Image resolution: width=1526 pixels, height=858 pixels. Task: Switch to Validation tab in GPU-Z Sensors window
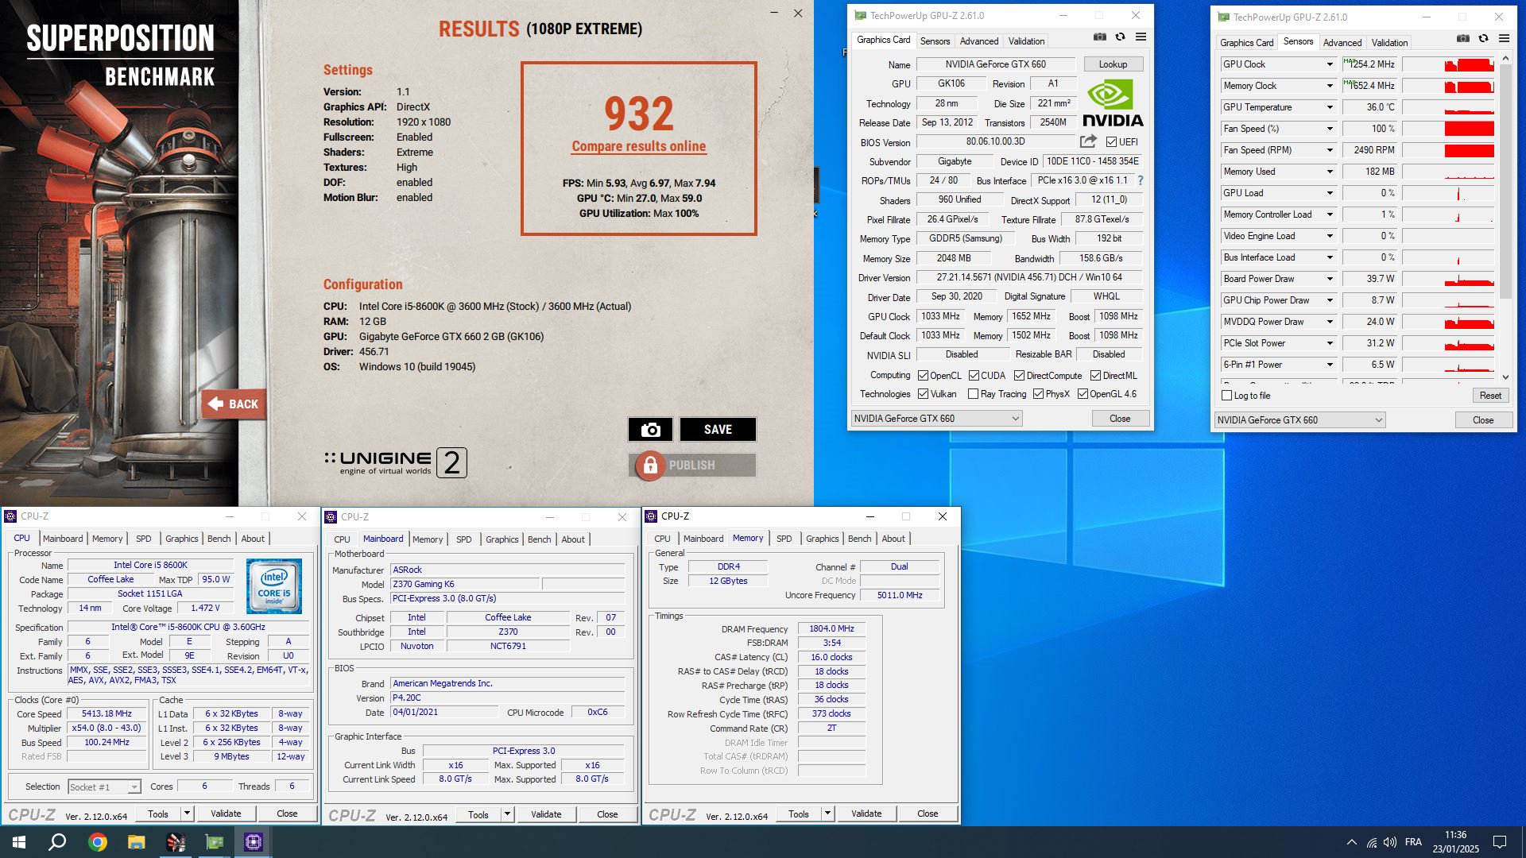coord(1389,43)
